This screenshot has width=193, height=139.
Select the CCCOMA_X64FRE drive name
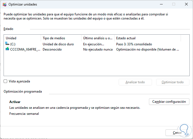click(25, 49)
